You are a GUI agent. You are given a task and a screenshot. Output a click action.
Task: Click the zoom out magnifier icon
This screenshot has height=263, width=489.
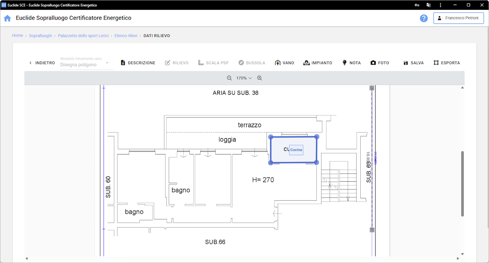coord(229,78)
